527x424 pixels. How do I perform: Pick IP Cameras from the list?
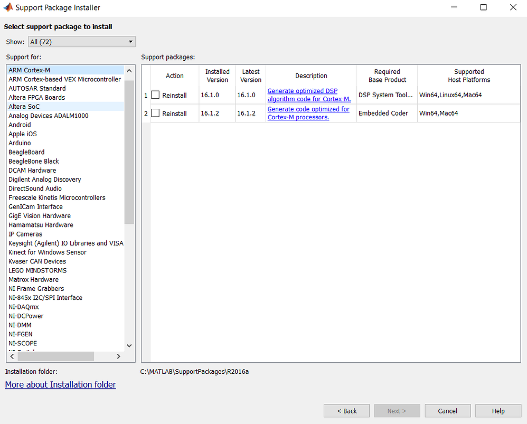[x=65, y=234]
